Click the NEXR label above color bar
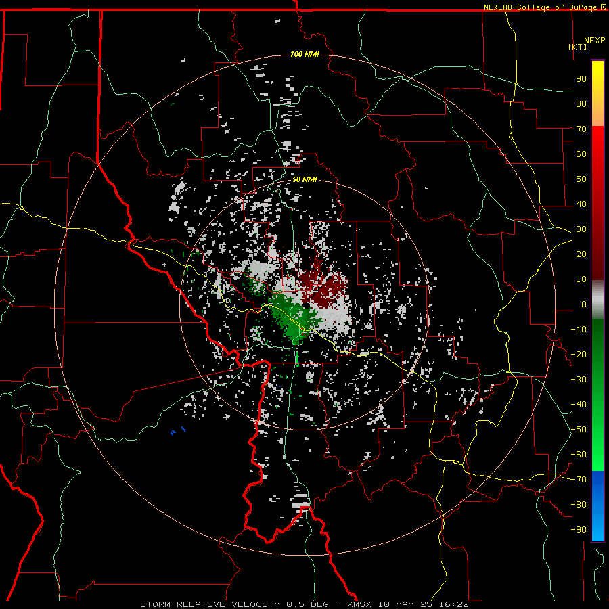This screenshot has height=609, width=609. pos(595,41)
